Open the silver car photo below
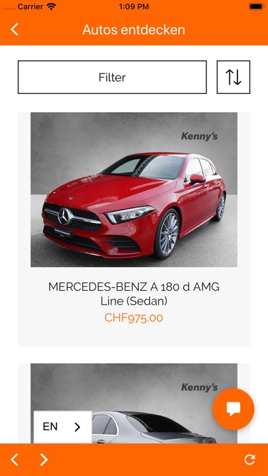Image resolution: width=268 pixels, height=476 pixels. [134, 404]
